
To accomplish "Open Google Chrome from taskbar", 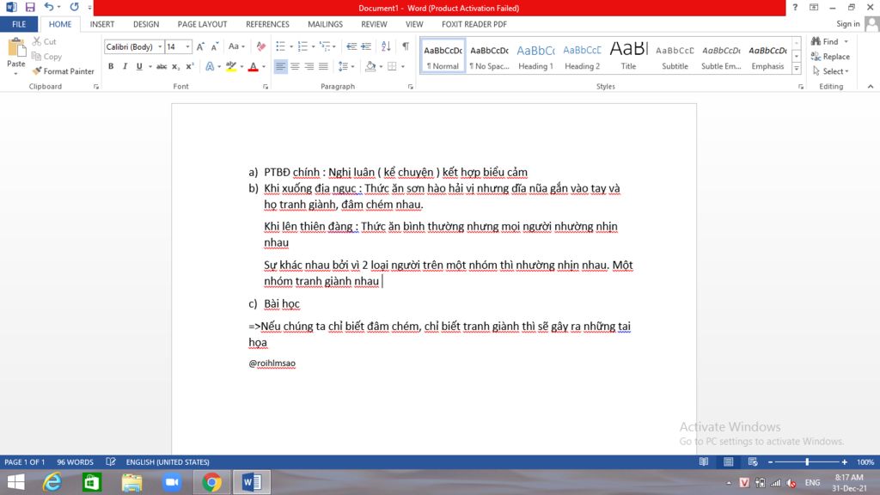I will (211, 482).
